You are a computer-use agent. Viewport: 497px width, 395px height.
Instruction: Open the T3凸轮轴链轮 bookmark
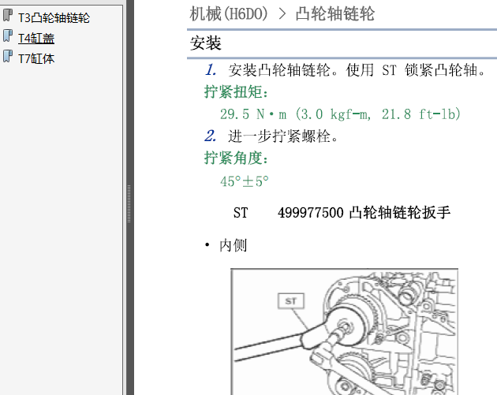coord(54,18)
